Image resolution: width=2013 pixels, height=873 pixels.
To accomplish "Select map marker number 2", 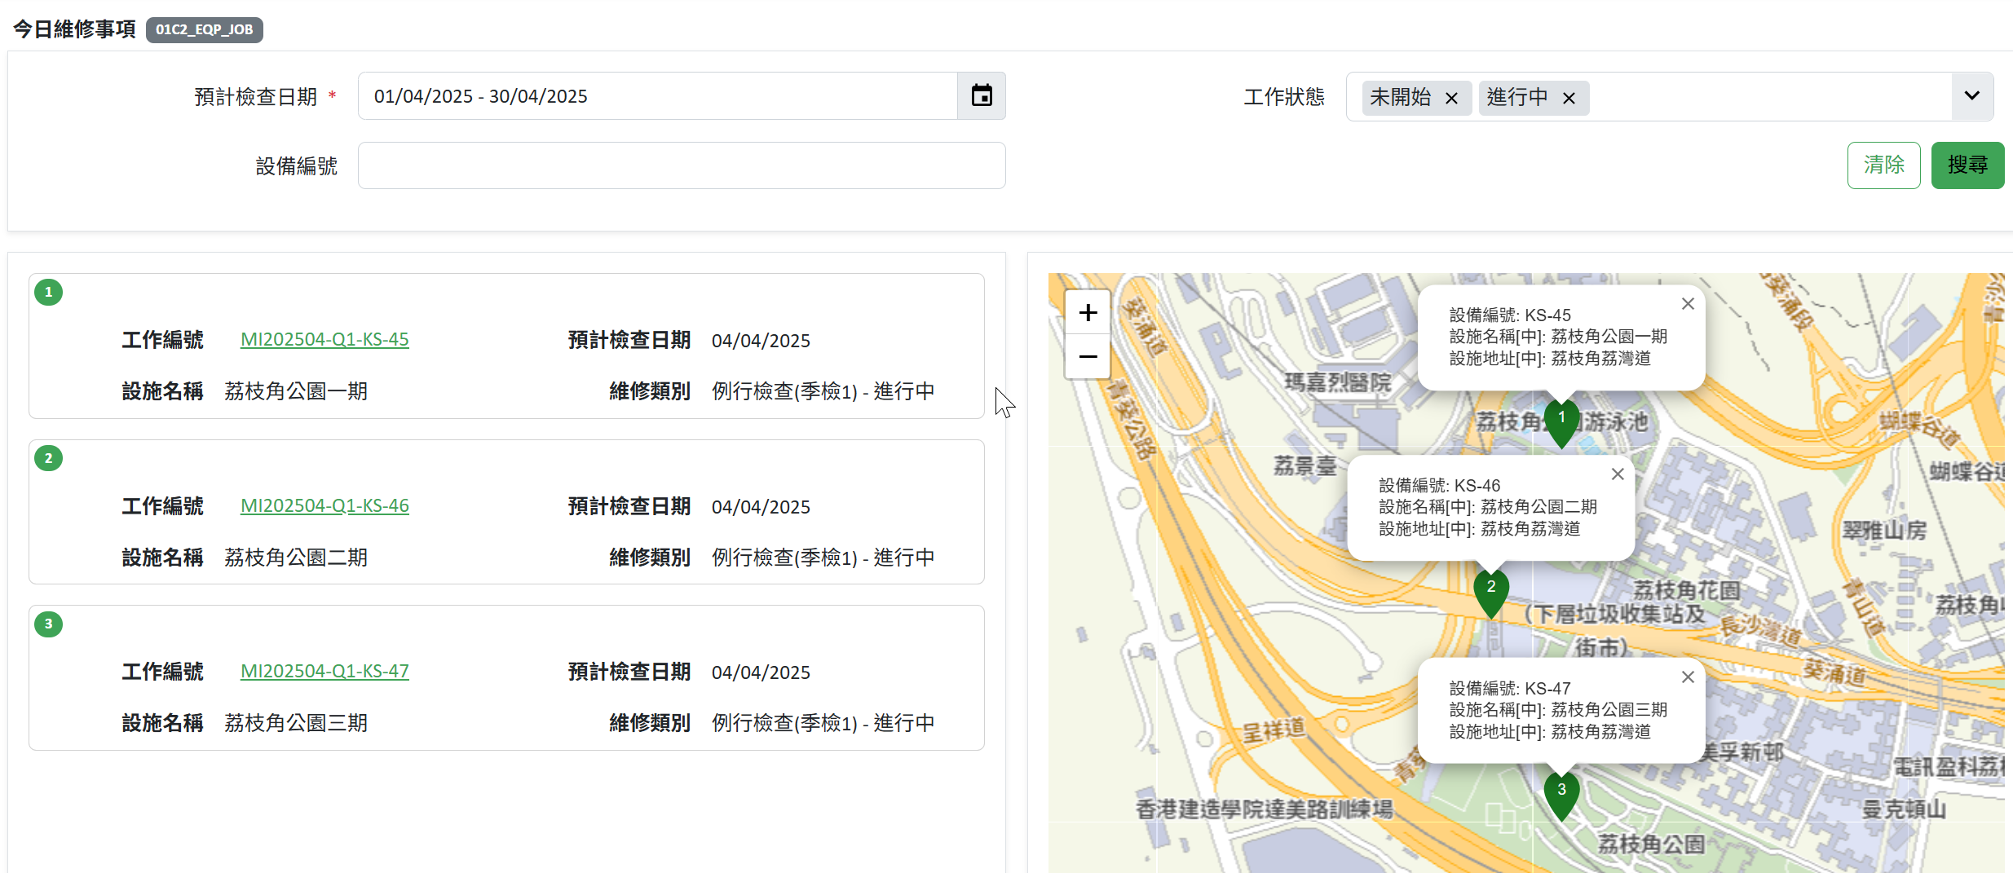I will [1491, 593].
